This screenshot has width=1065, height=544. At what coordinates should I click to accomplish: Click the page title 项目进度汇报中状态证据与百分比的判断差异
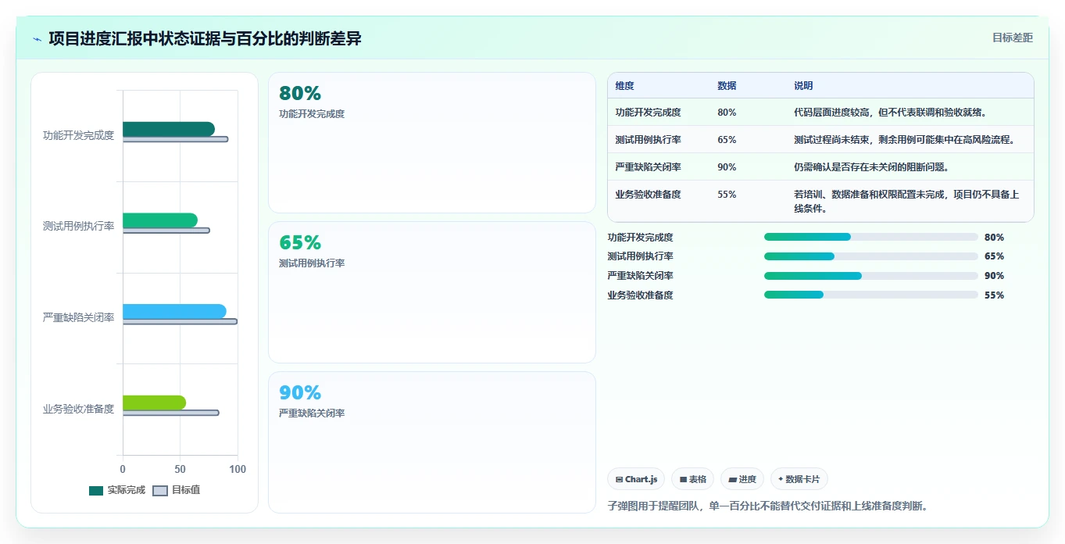(205, 38)
